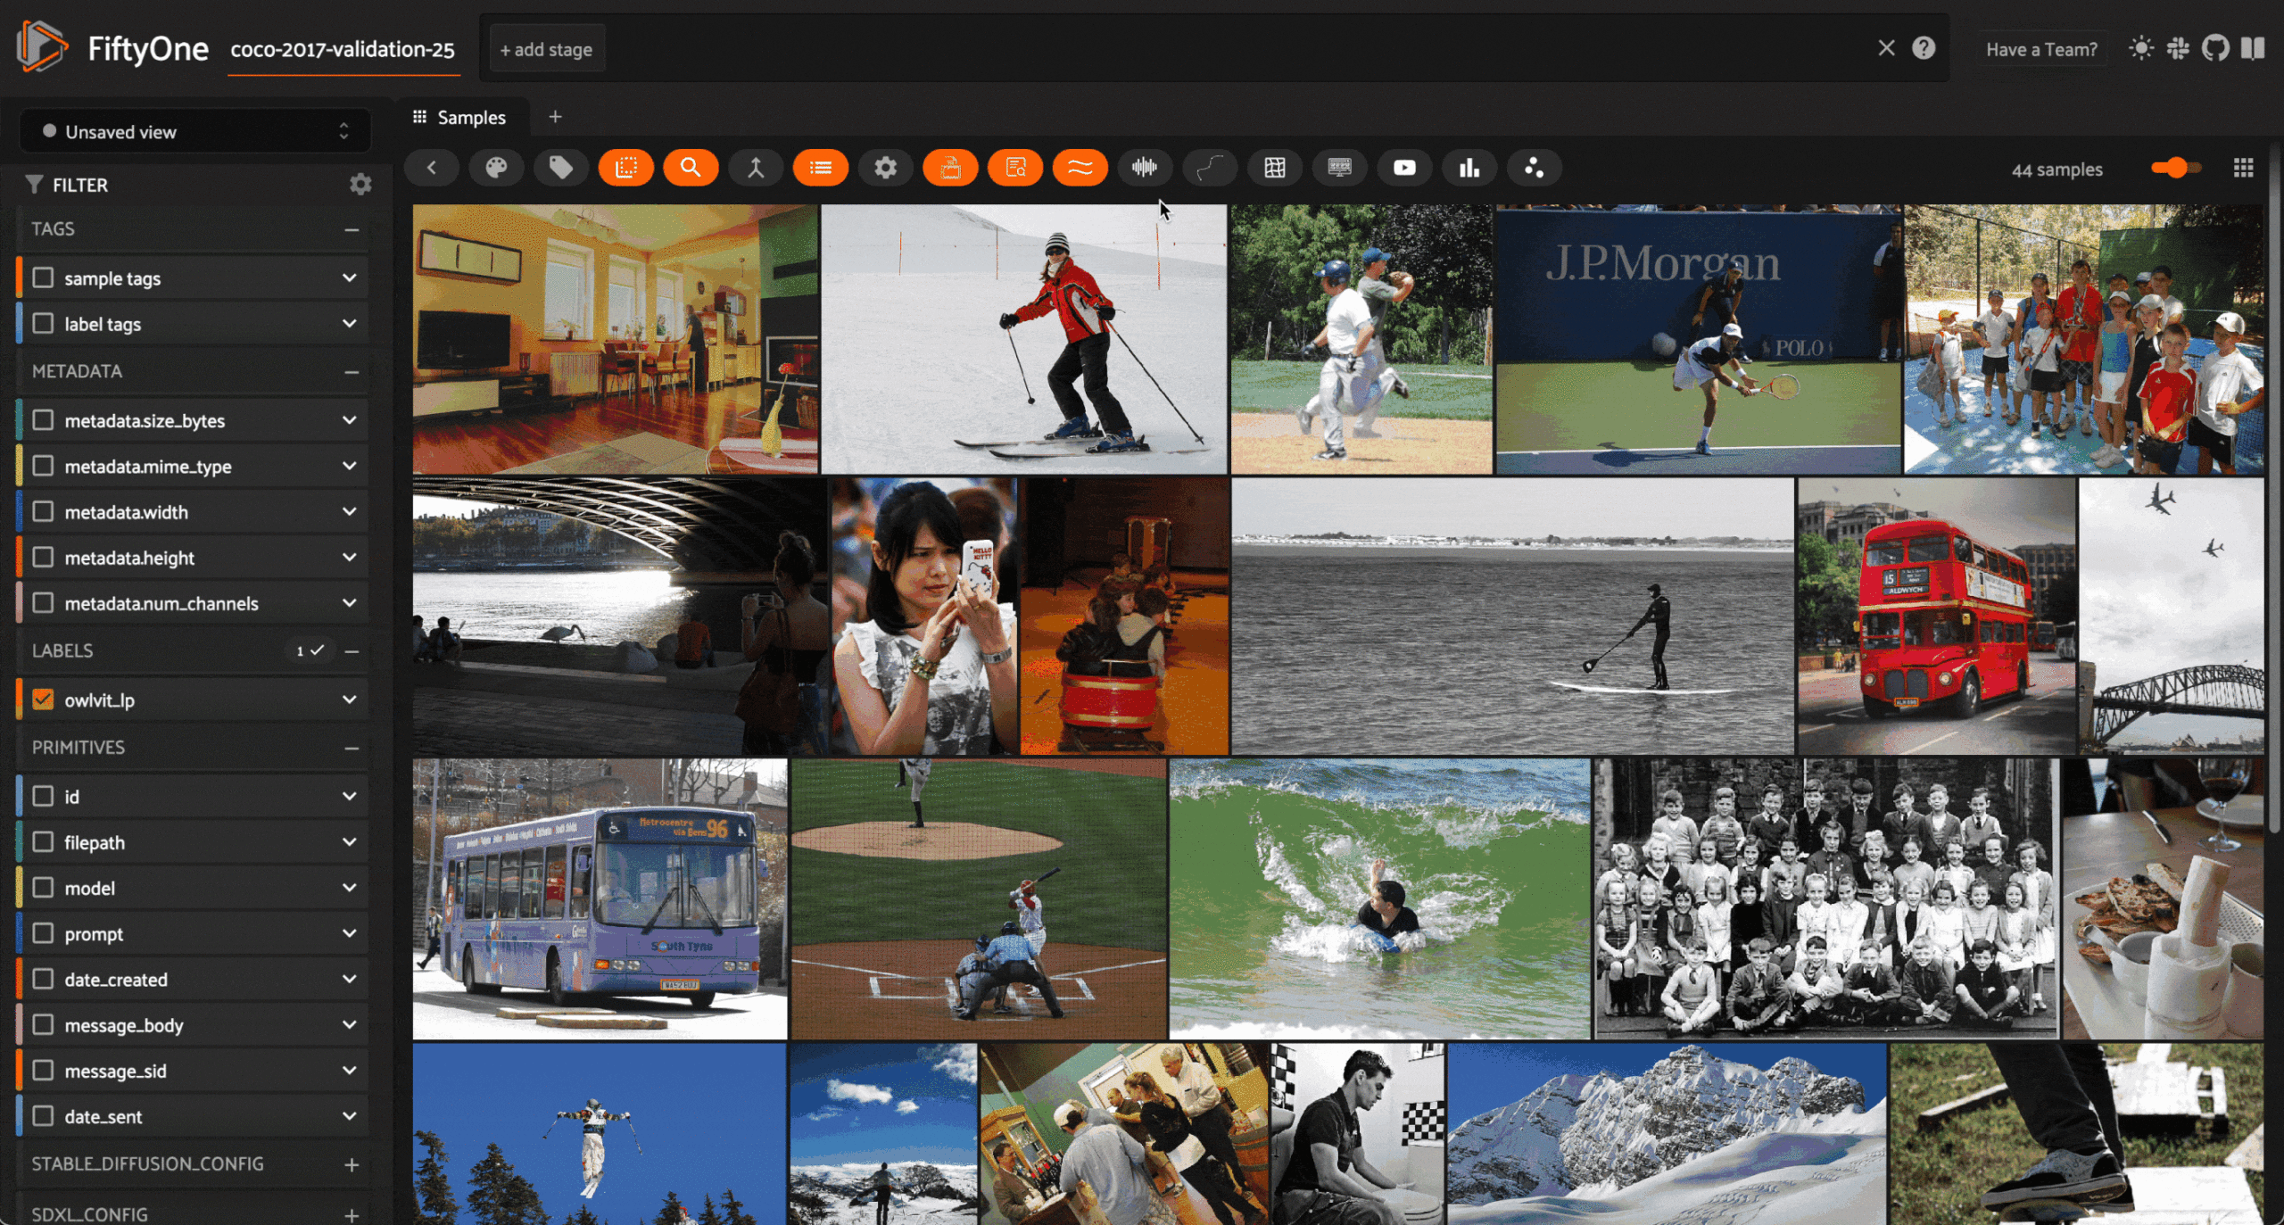
Task: Enable the metadata.width checkbox
Action: click(x=43, y=512)
